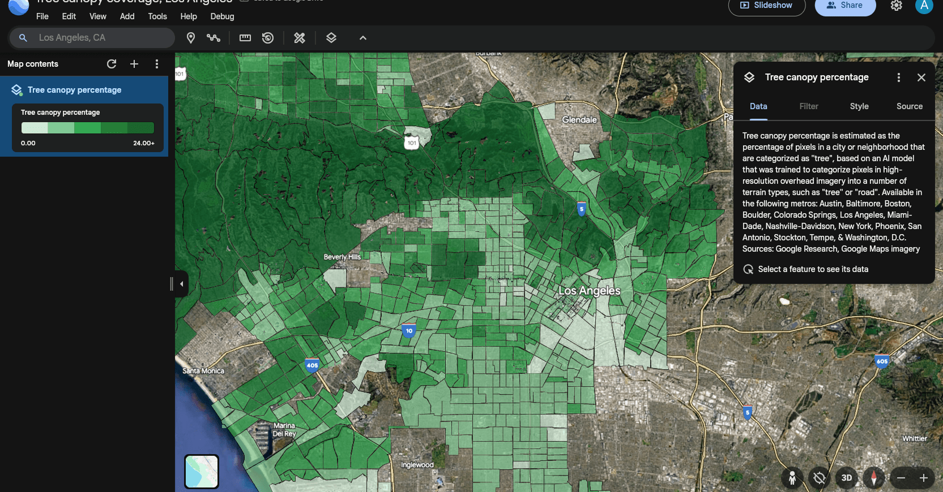Click the Marina Del Rey map label

click(x=284, y=430)
